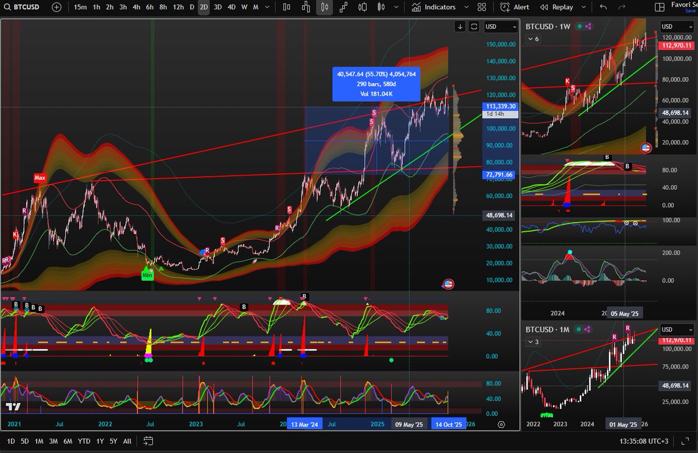This screenshot has width=698, height=453.
Task: Set the date range to 3M
Action: 53,441
